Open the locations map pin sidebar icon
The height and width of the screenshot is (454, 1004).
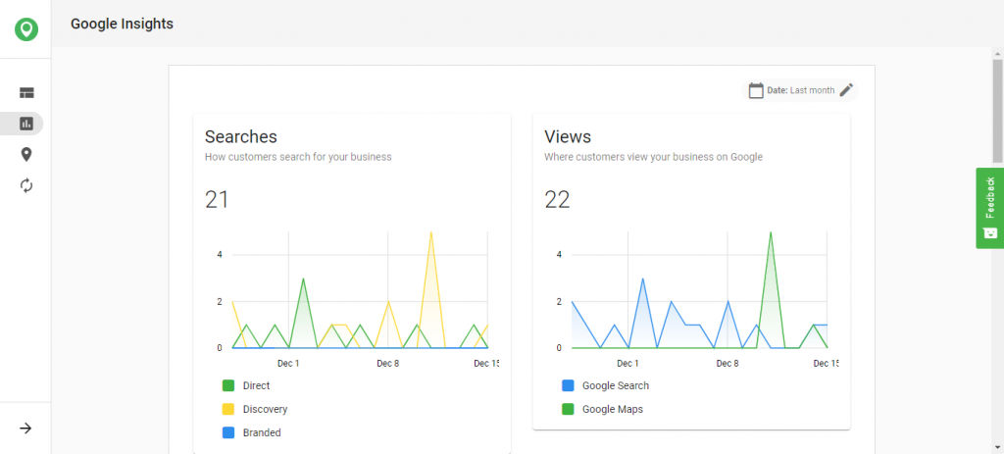click(26, 154)
